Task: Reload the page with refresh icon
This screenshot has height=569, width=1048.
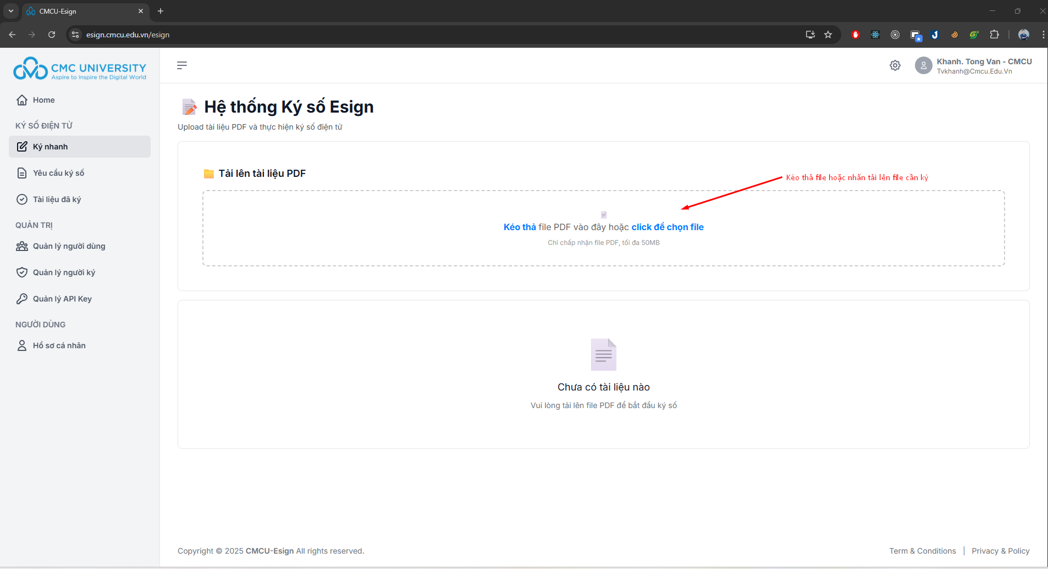Action: (x=52, y=35)
